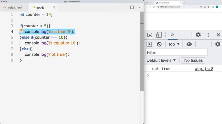Click the 'is equal to 10' string
Image resolution: width=222 pixels, height=124 pixels.
point(62,43)
